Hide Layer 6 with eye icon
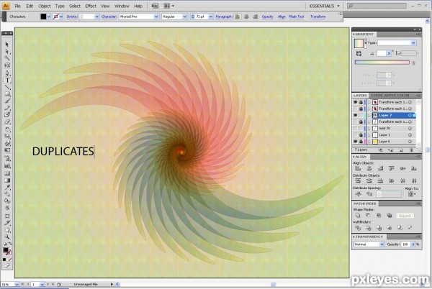The image size is (432, 289). (x=356, y=142)
